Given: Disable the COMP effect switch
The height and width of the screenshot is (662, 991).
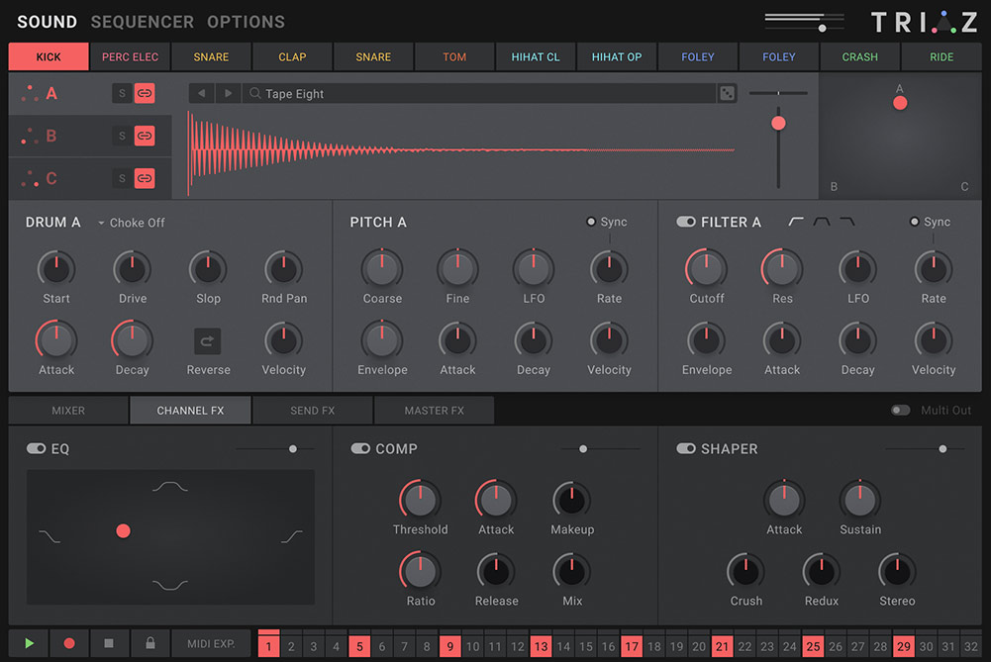Looking at the screenshot, I should (x=360, y=448).
